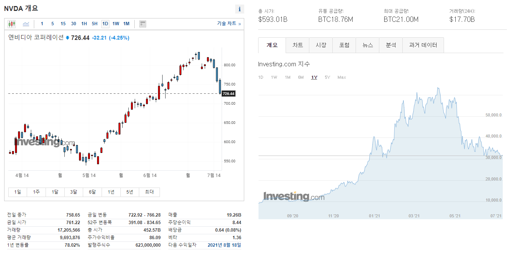Screen dimensions: 508x258
Task: Click the 금일 시가 value 761.22
Action: [x=73, y=222]
